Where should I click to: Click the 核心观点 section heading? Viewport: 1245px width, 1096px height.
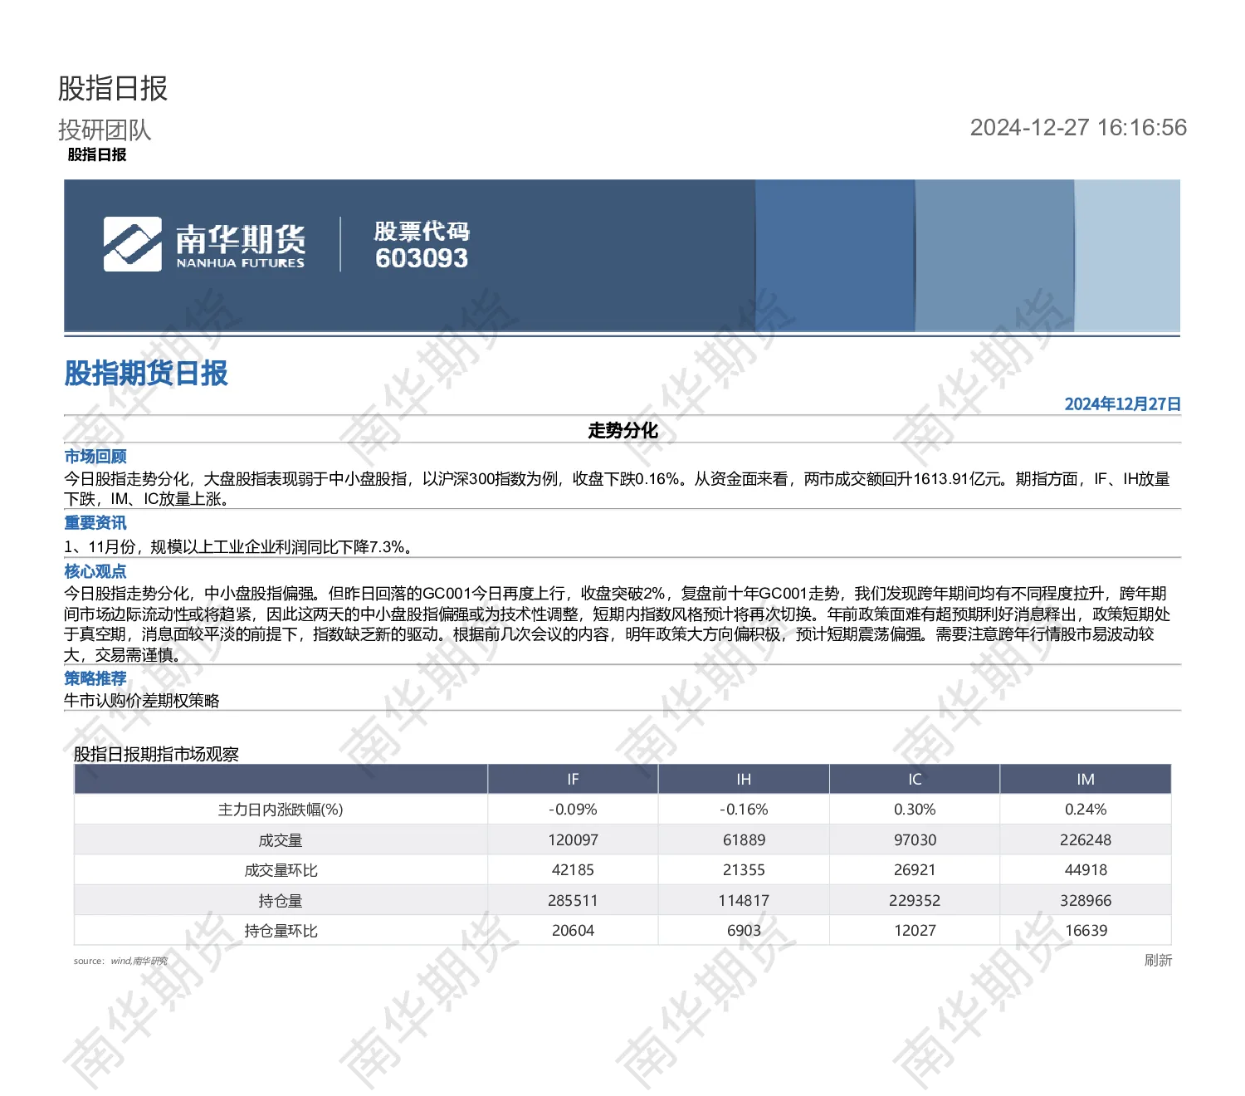(x=95, y=571)
